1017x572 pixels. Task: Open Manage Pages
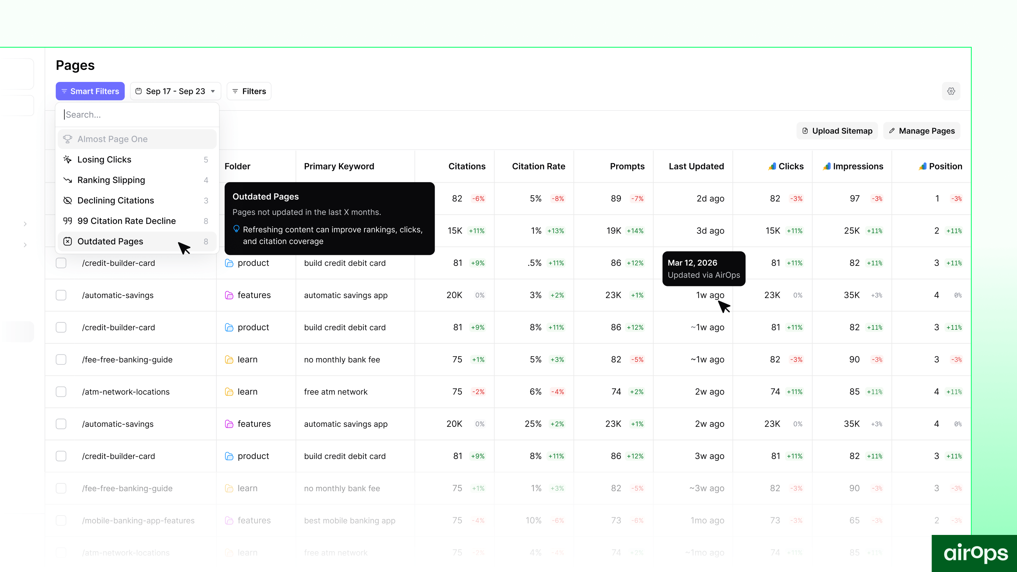pyautogui.click(x=921, y=131)
